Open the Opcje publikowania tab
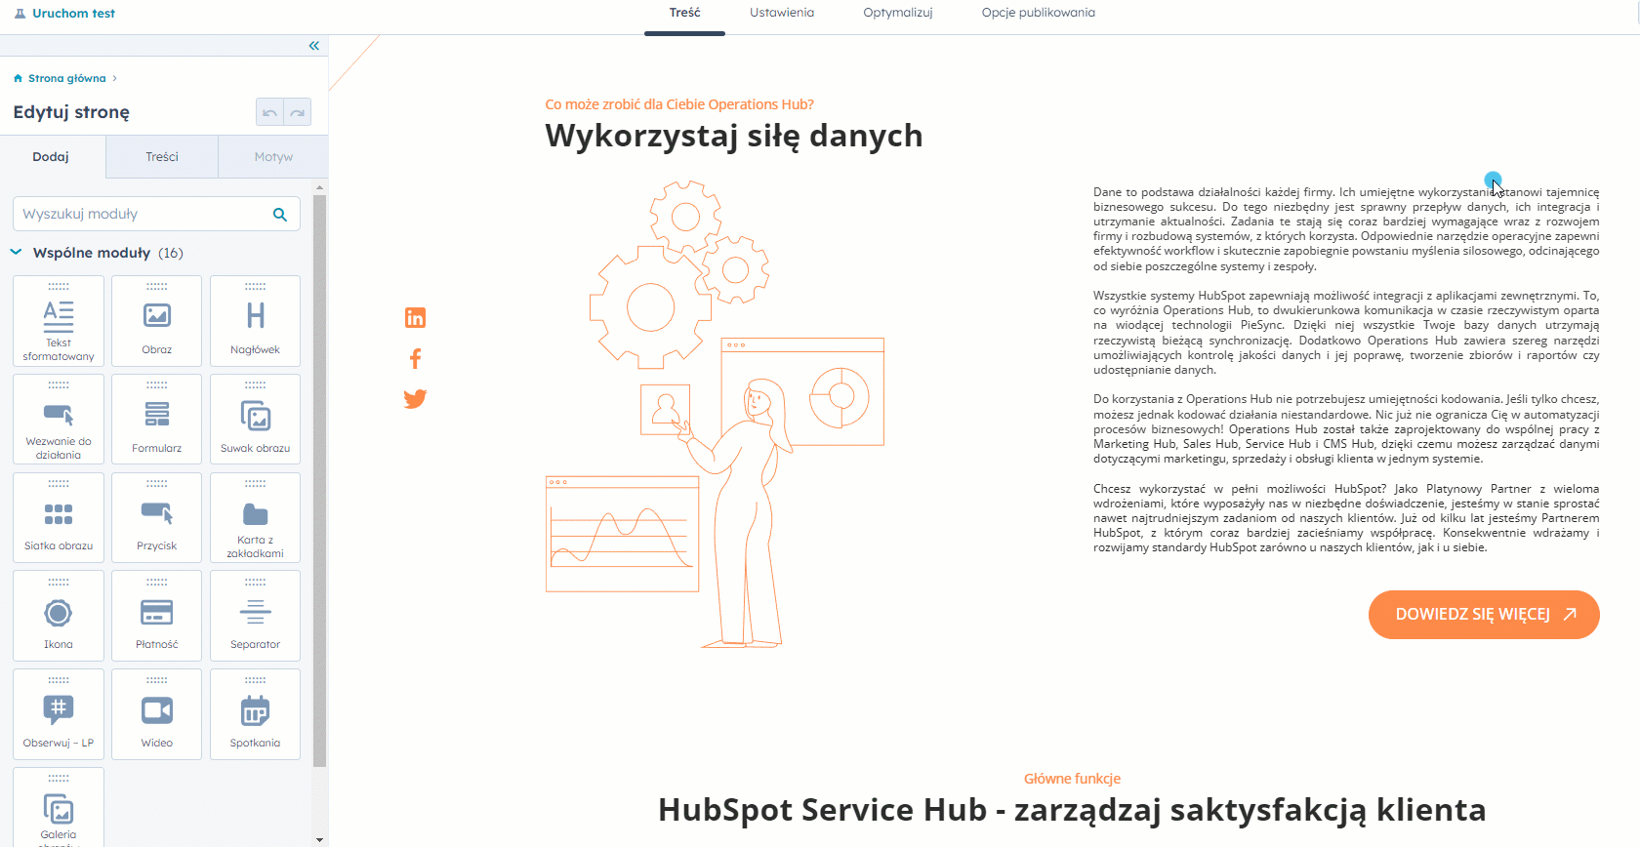This screenshot has height=847, width=1640. [1039, 14]
